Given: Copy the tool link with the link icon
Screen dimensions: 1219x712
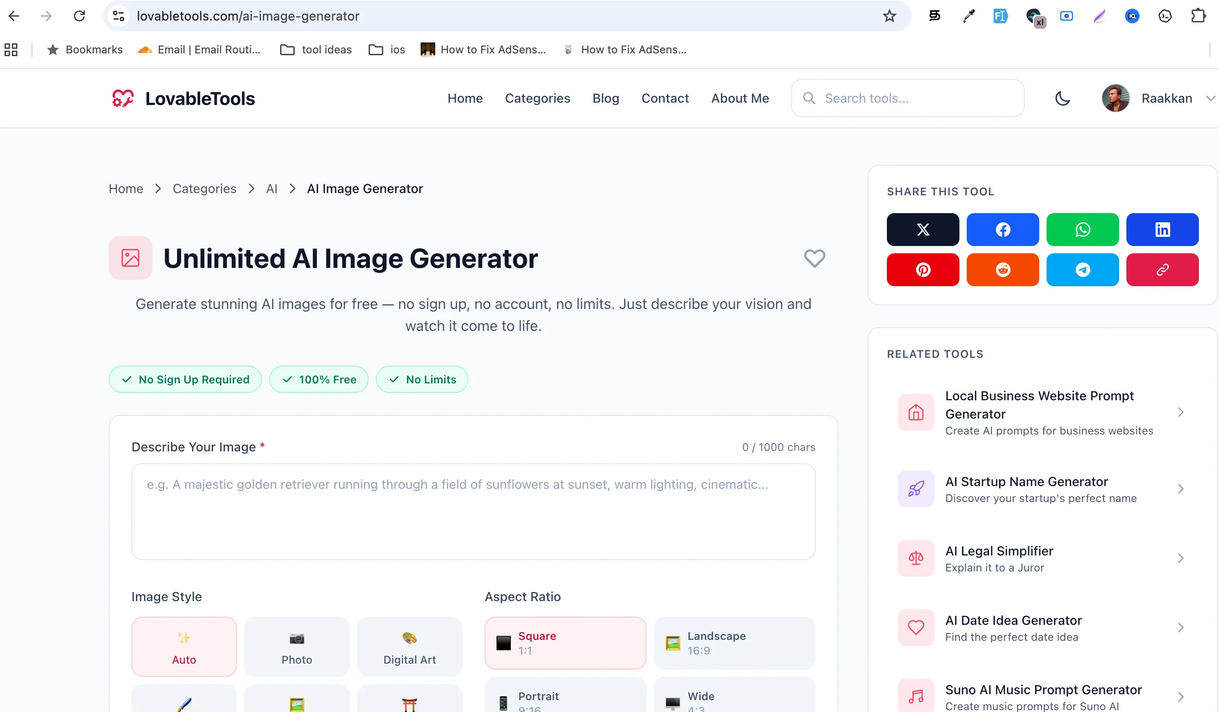Looking at the screenshot, I should point(1162,270).
